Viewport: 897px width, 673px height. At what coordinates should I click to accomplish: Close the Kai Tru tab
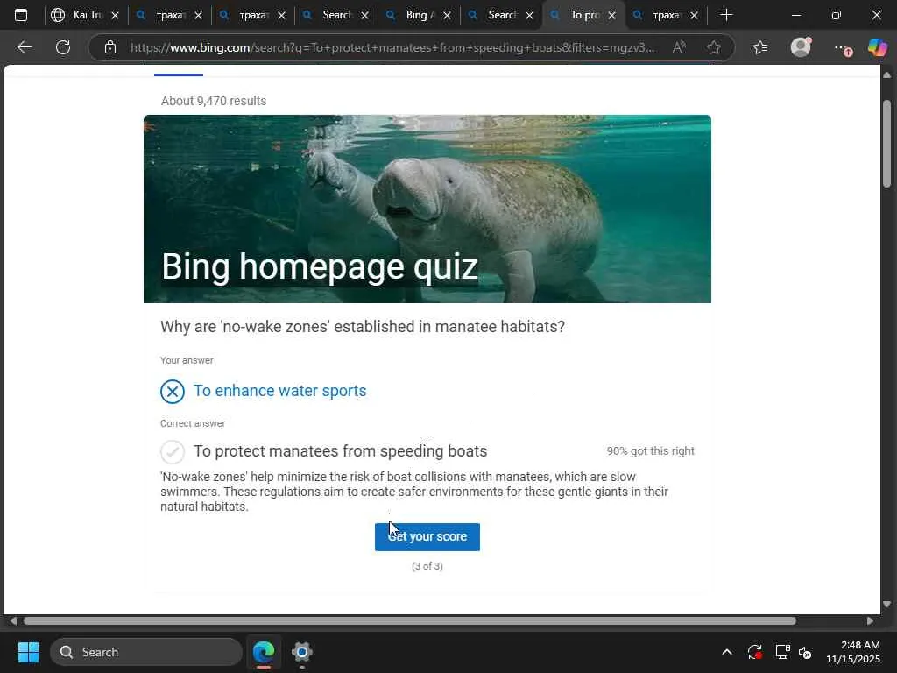pyautogui.click(x=115, y=16)
